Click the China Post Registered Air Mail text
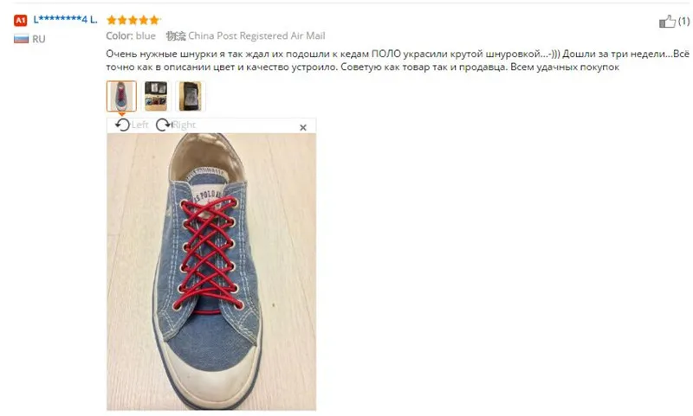693x416 pixels. click(x=256, y=35)
